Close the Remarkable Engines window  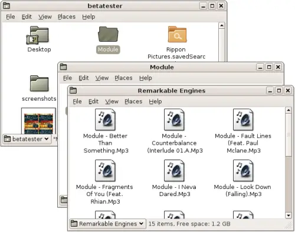coord(288,91)
